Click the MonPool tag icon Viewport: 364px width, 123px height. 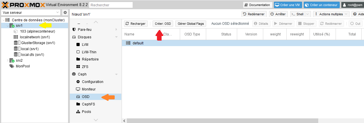click(x=12, y=66)
